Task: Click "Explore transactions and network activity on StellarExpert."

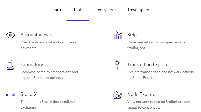Action: coord(160,75)
